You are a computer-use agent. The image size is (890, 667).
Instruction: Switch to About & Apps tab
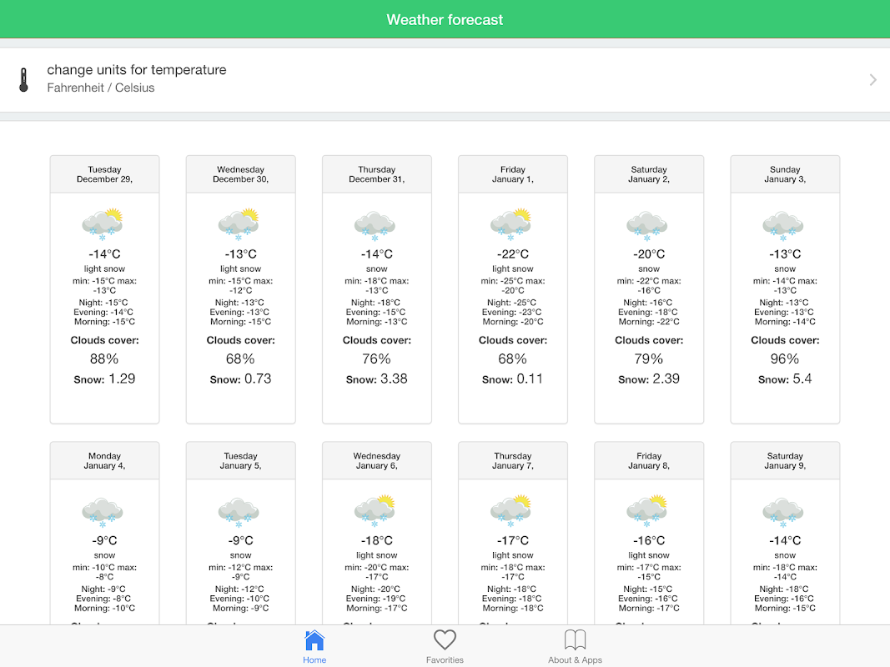click(575, 647)
